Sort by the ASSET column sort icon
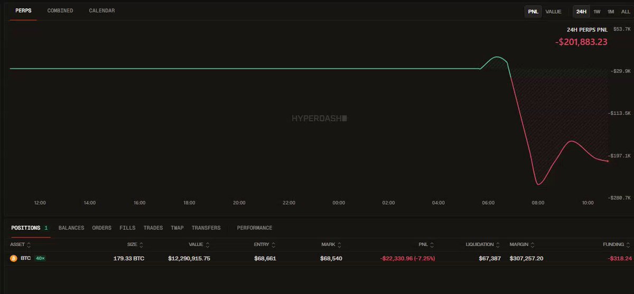Image resolution: width=634 pixels, height=294 pixels. [x=29, y=245]
